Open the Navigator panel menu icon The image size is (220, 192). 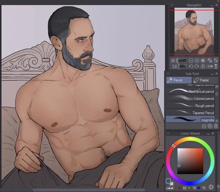point(172,5)
